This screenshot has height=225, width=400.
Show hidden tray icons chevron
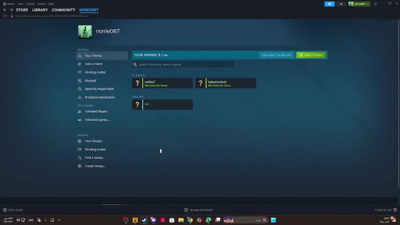tap(59, 220)
